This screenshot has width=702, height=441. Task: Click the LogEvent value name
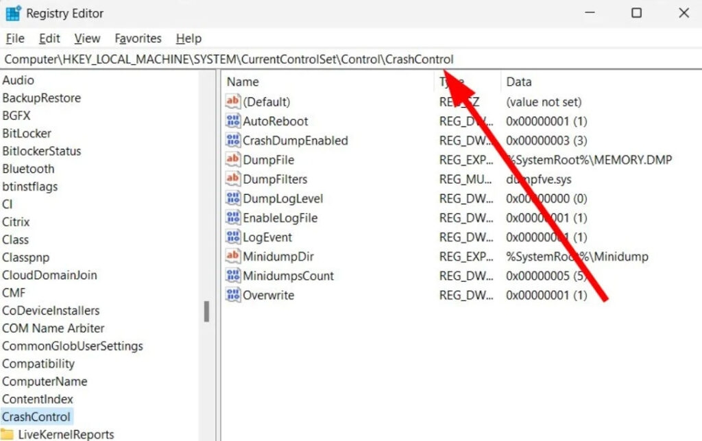(x=267, y=237)
